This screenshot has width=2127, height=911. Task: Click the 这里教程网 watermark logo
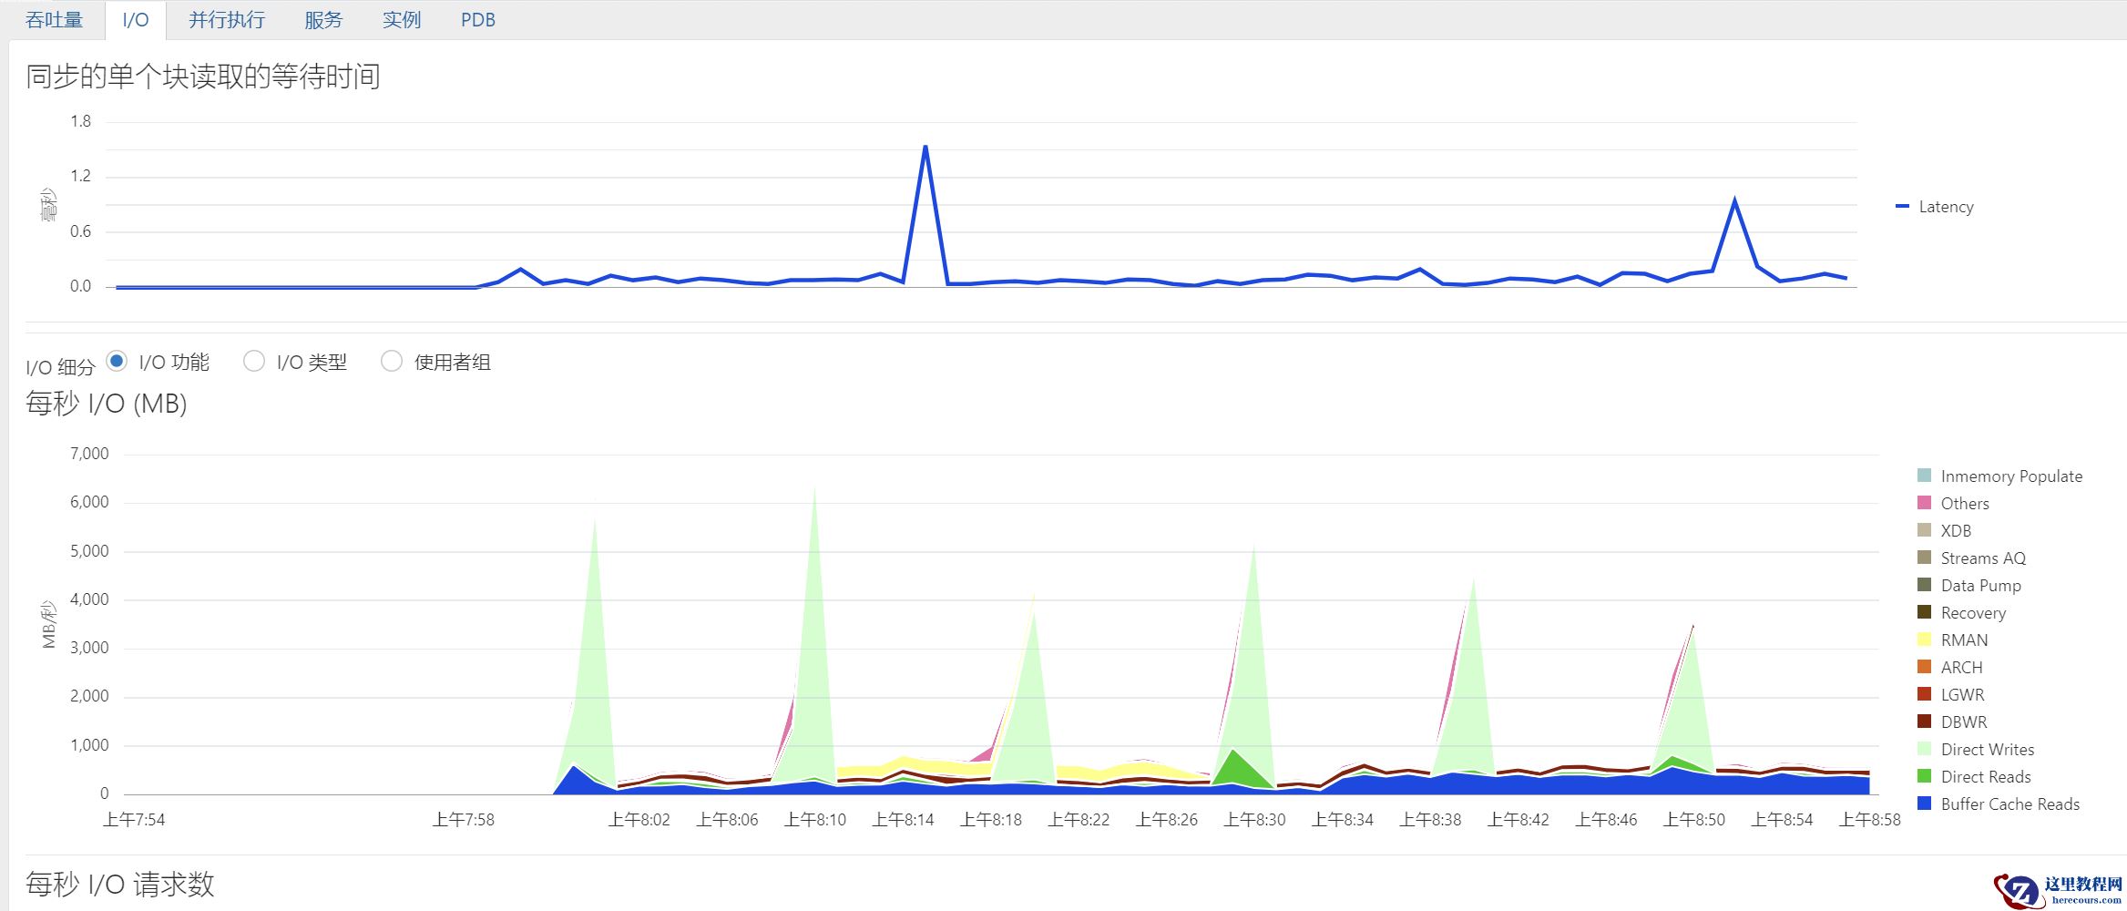[2059, 889]
